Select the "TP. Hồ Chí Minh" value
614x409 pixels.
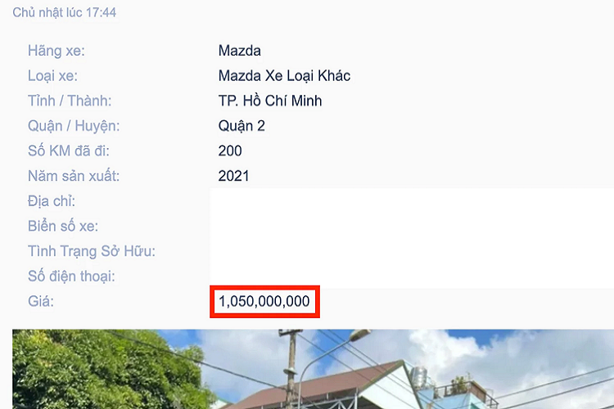[270, 101]
